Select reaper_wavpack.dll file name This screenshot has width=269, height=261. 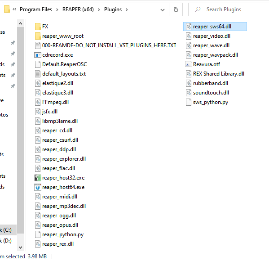(x=216, y=55)
